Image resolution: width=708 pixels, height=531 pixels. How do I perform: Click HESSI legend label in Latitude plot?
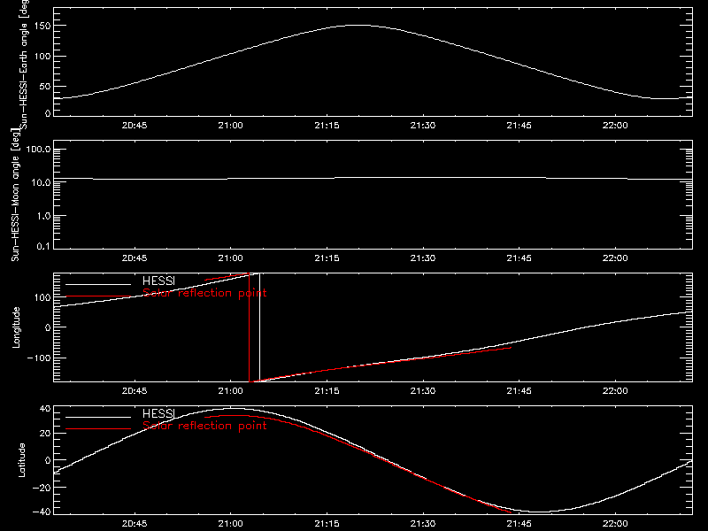click(158, 413)
